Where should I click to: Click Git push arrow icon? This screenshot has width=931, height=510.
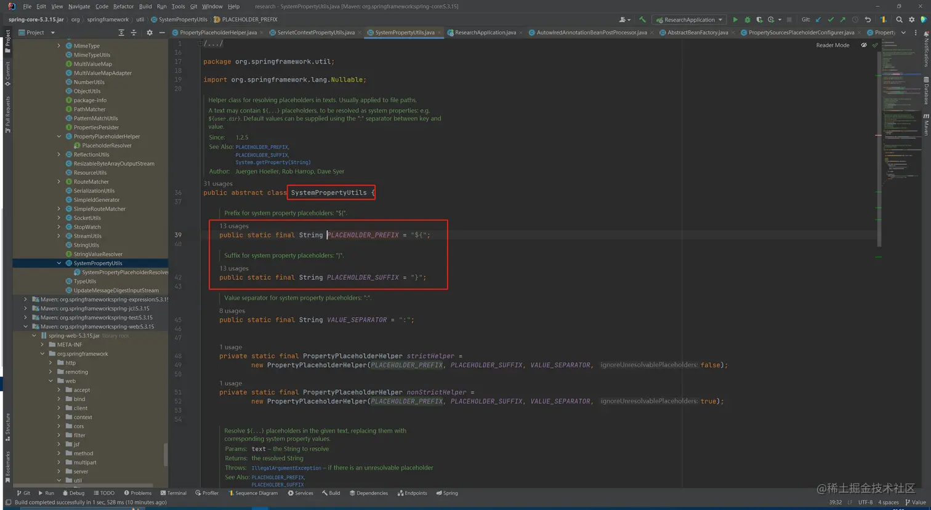click(842, 20)
